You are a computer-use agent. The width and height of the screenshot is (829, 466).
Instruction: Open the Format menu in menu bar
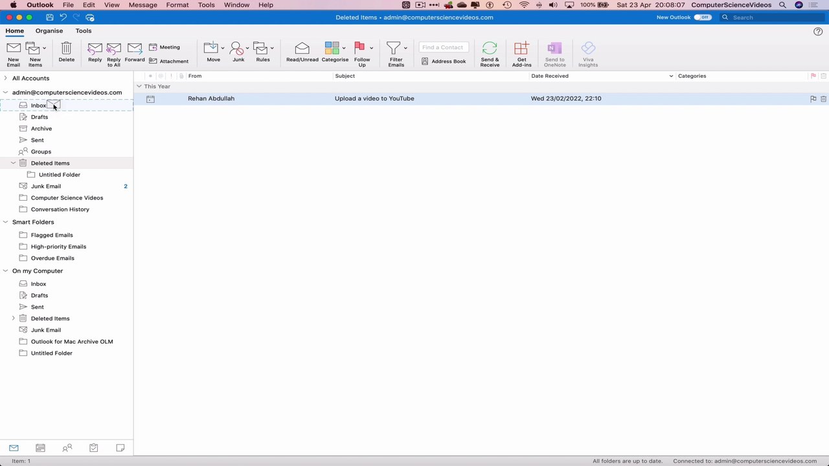pyautogui.click(x=177, y=5)
